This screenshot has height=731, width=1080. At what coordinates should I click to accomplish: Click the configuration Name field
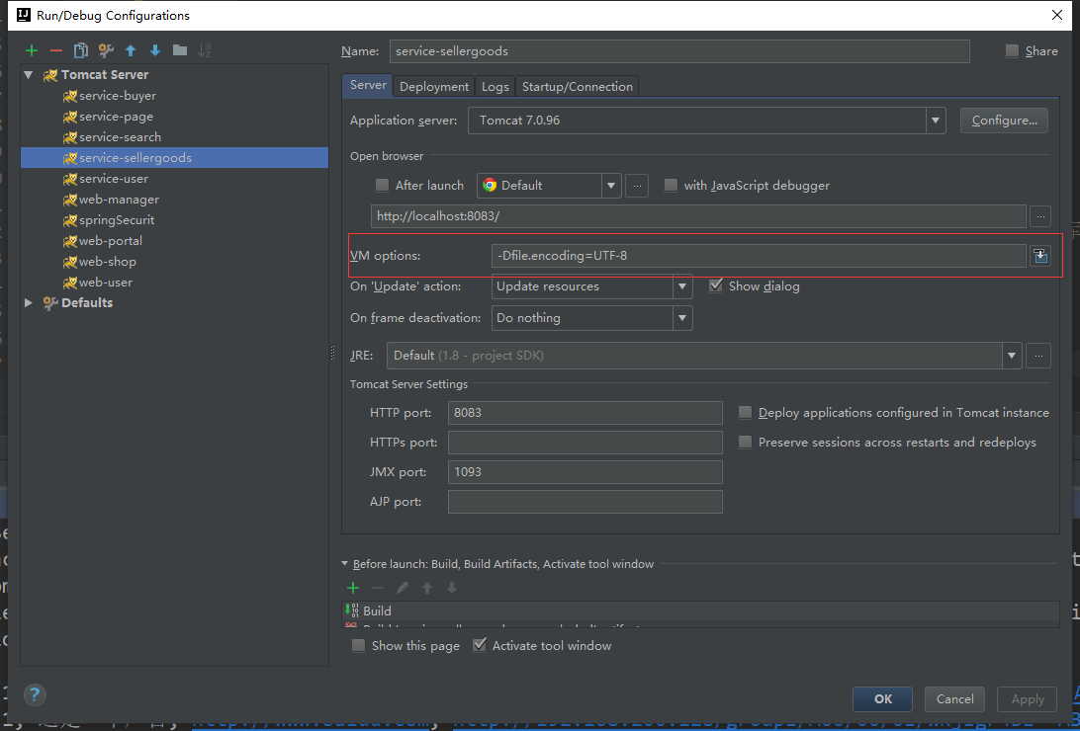click(x=679, y=51)
